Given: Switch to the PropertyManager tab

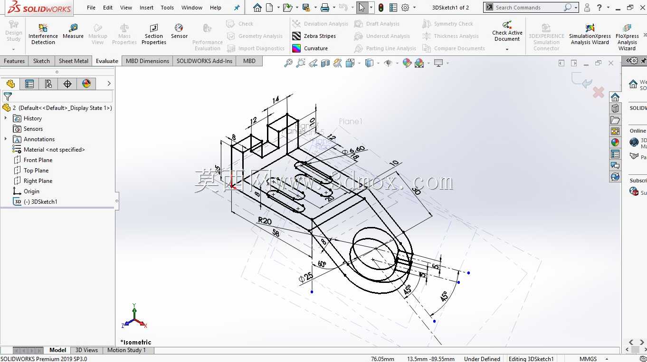Looking at the screenshot, I should [x=29, y=84].
